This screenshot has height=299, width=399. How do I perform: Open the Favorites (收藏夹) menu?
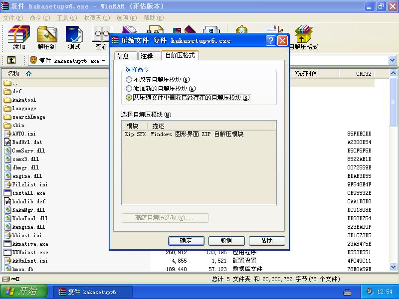click(97, 18)
